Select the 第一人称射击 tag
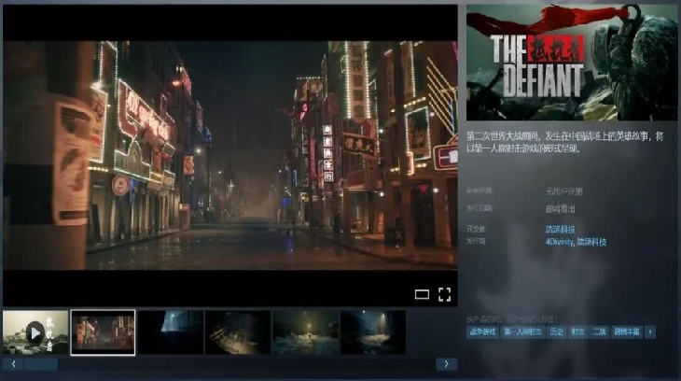 coord(521,332)
